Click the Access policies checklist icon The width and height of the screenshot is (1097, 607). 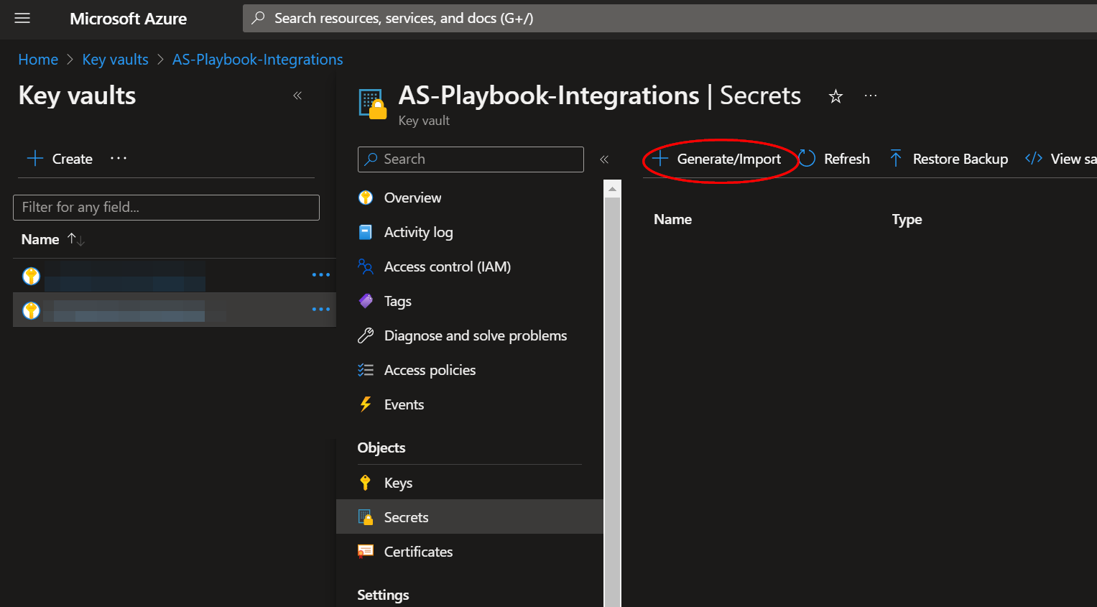[x=366, y=370]
